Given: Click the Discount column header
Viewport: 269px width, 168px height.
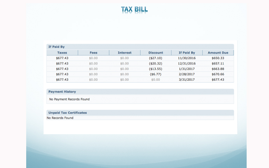Looking at the screenshot, I should (155, 53).
